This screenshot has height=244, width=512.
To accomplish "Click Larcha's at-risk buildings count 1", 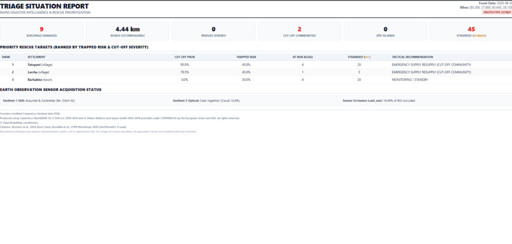I will [x=303, y=72].
